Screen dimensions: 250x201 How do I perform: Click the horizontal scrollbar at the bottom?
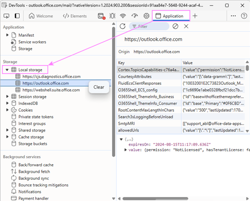coord(155,198)
